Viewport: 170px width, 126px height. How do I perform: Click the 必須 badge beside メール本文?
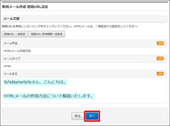click(160, 74)
